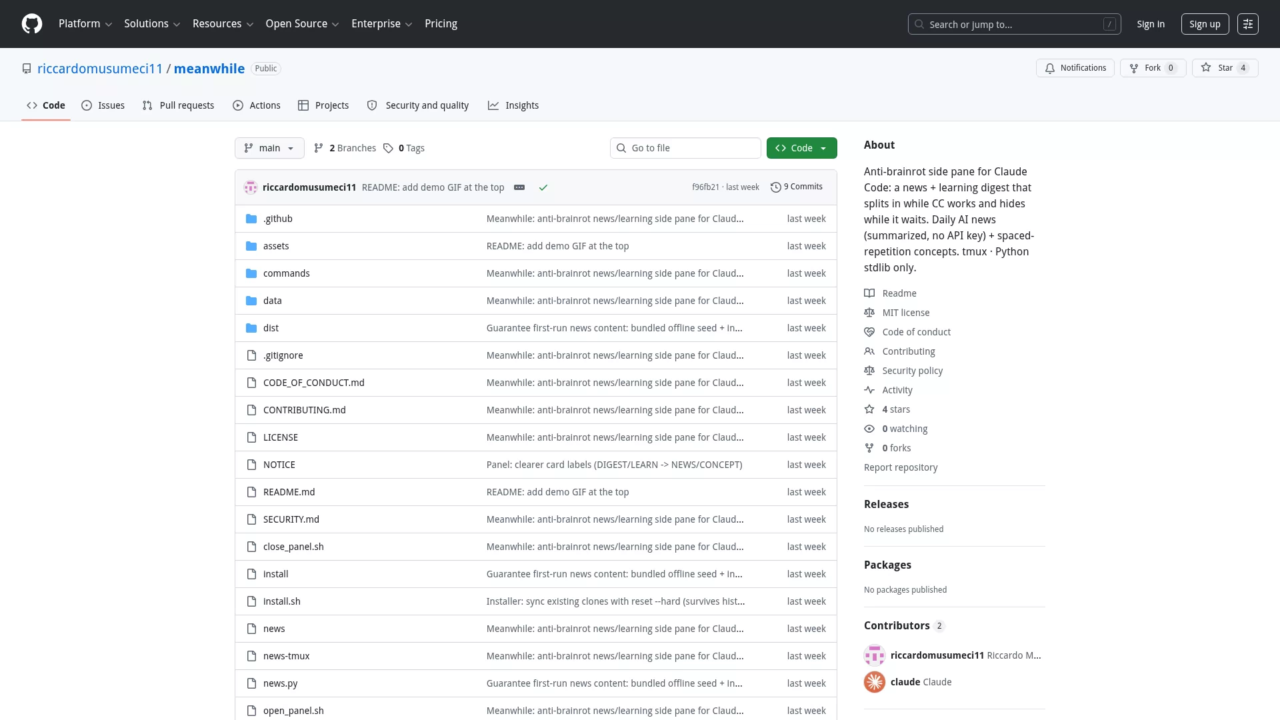Expand the Resources menu
1280x720 pixels.
[x=223, y=24]
